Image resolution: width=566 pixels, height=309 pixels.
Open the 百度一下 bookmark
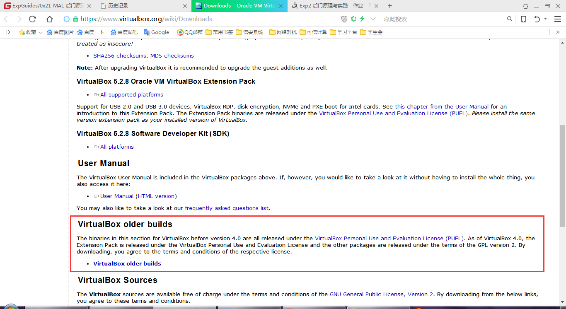(x=90, y=32)
